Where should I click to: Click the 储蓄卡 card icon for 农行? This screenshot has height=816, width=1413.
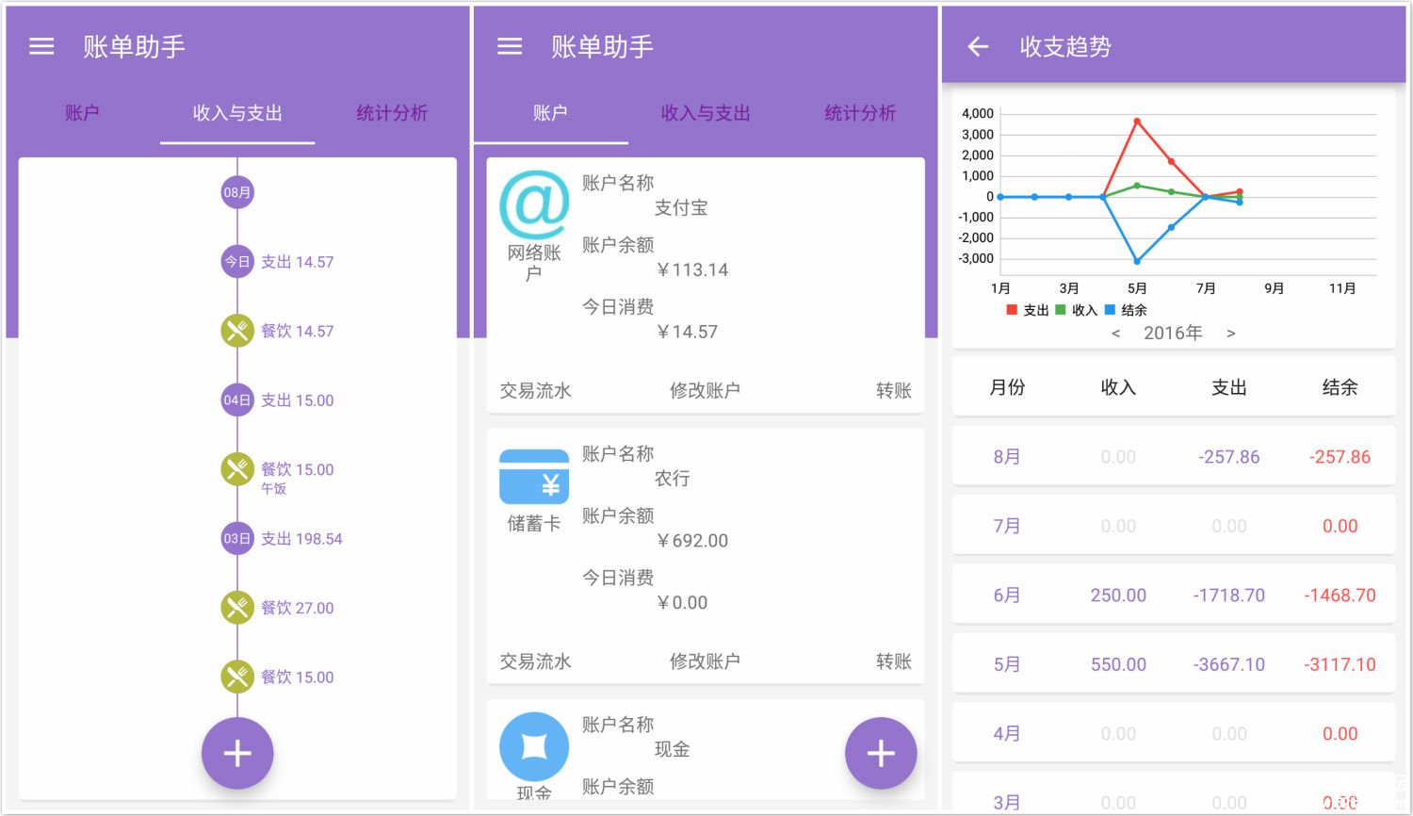pos(534,477)
